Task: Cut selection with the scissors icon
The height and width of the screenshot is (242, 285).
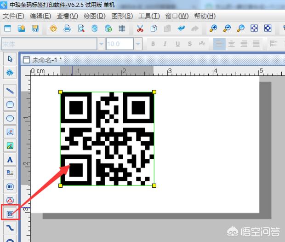Action: click(x=140, y=29)
